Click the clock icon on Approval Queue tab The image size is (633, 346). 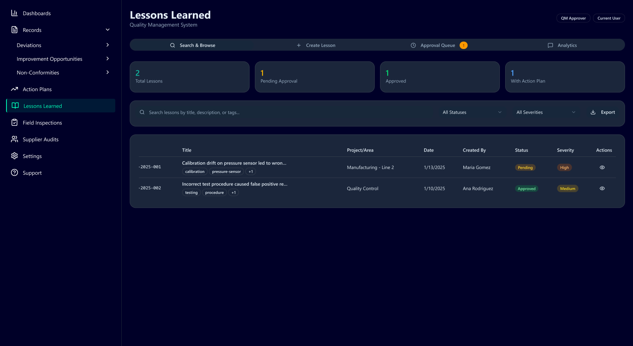point(413,45)
